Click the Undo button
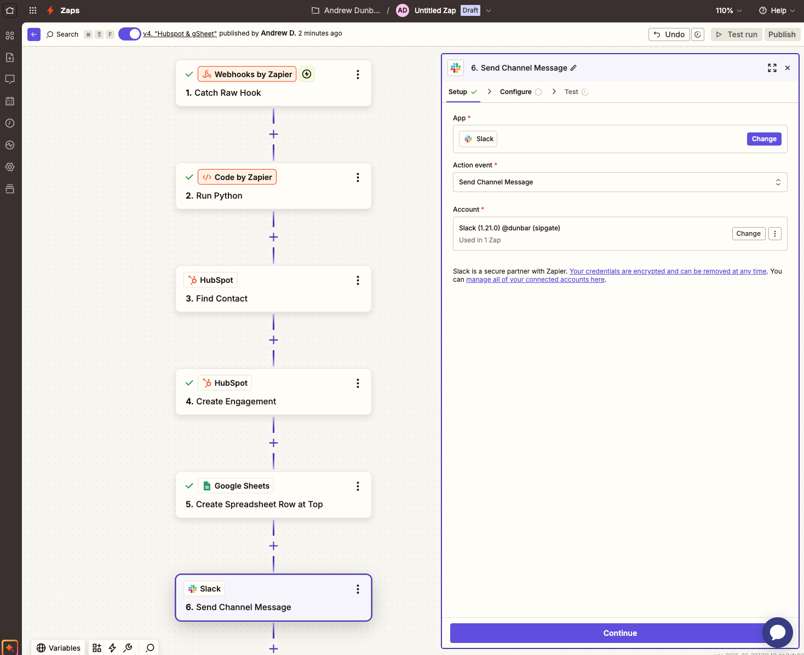 [669, 34]
